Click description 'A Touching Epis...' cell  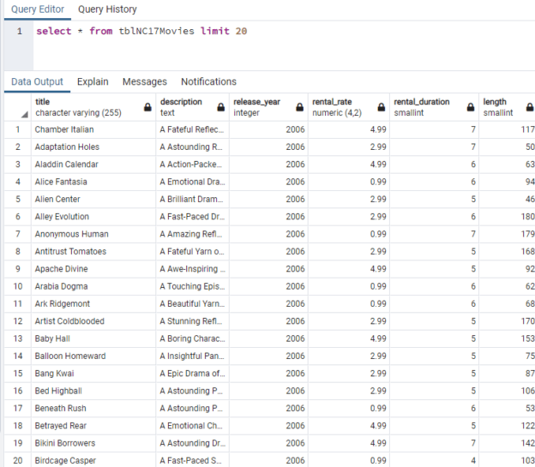click(x=192, y=286)
